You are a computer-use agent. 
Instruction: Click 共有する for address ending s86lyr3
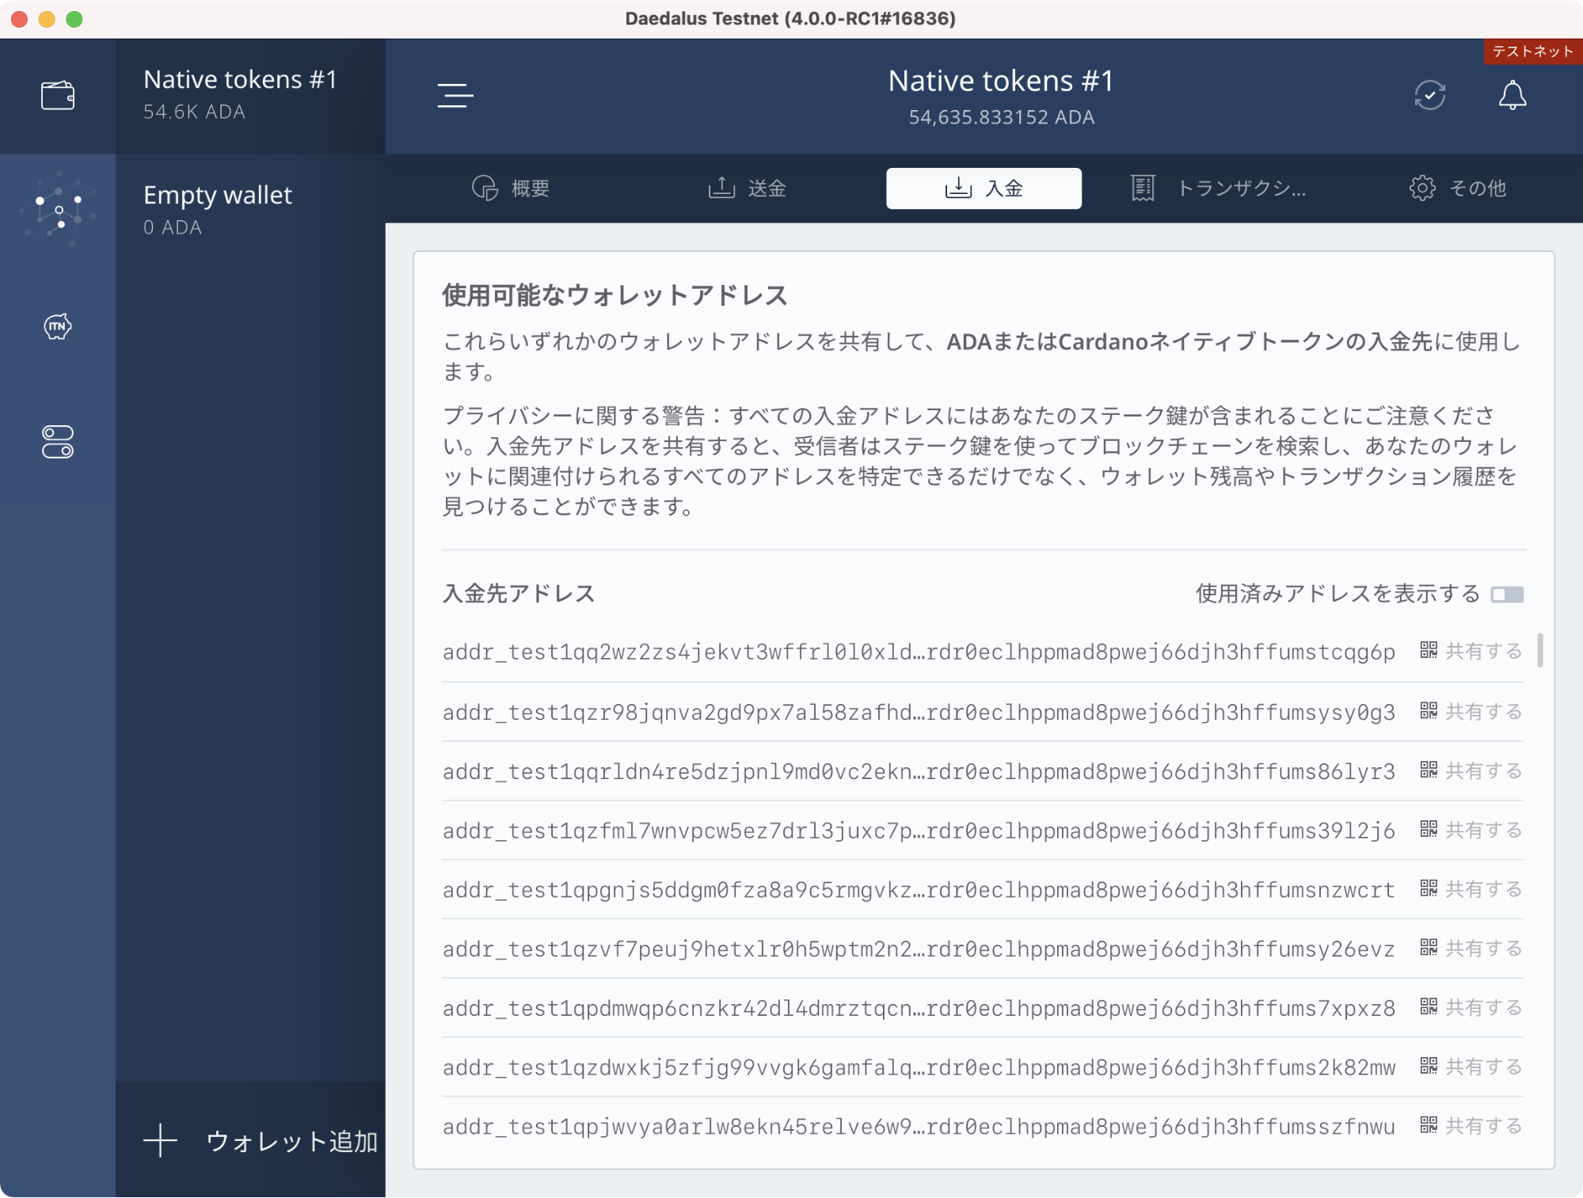tap(1483, 771)
